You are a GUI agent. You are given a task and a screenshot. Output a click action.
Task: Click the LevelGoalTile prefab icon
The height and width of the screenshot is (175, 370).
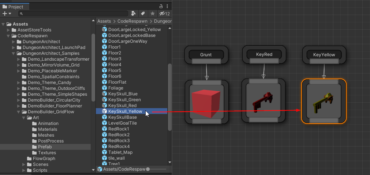click(x=104, y=123)
